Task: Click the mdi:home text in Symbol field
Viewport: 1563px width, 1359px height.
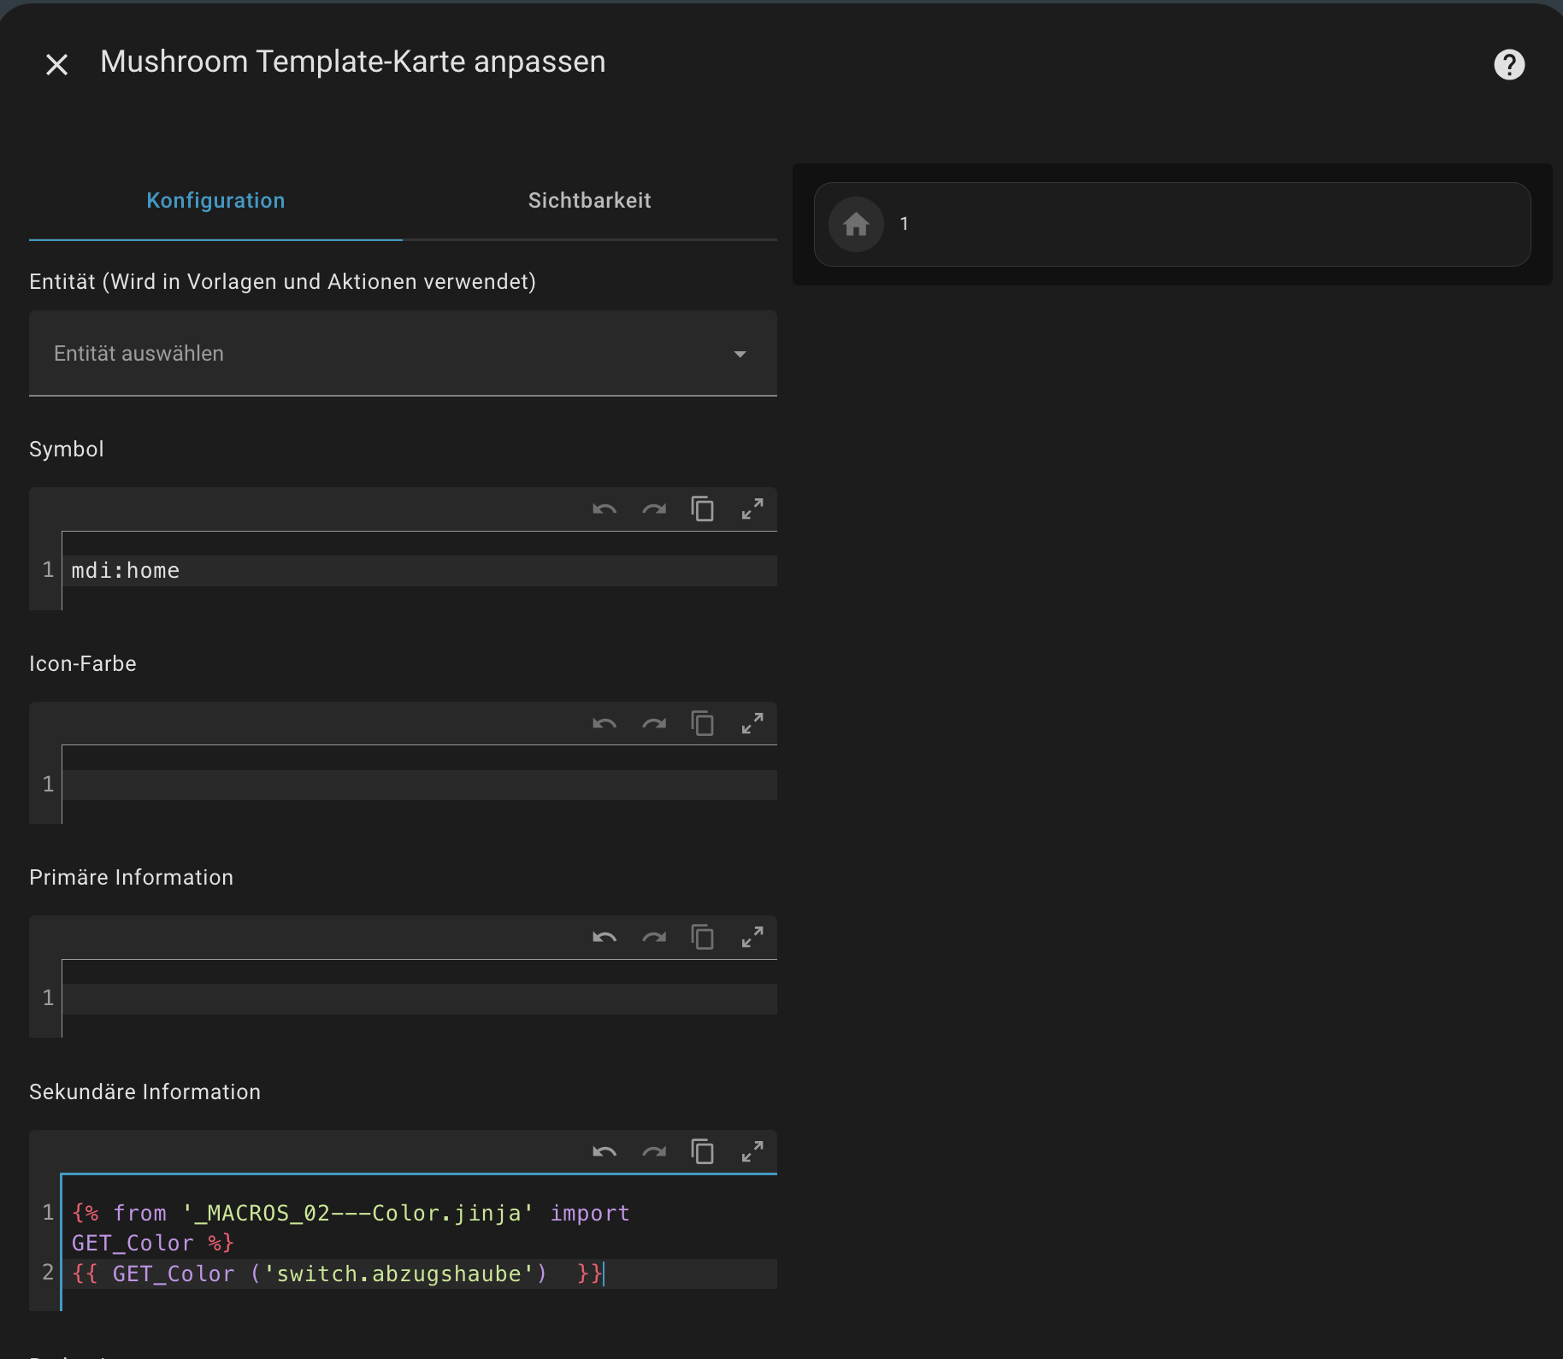Action: [126, 571]
